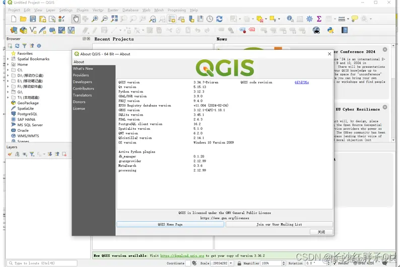The width and height of the screenshot is (400, 267).
Task: Select MS SQL Server in Browser tree
Action: tap(30, 125)
